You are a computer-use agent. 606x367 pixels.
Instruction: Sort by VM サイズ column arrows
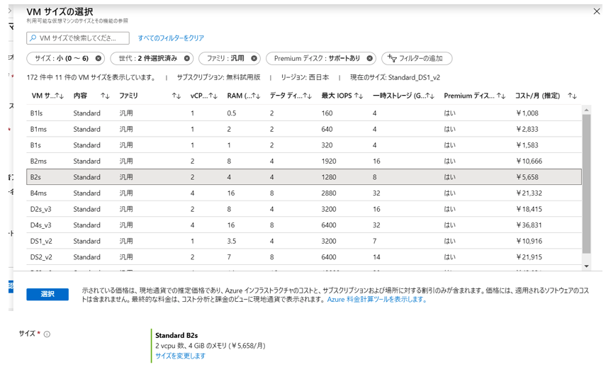pos(59,96)
